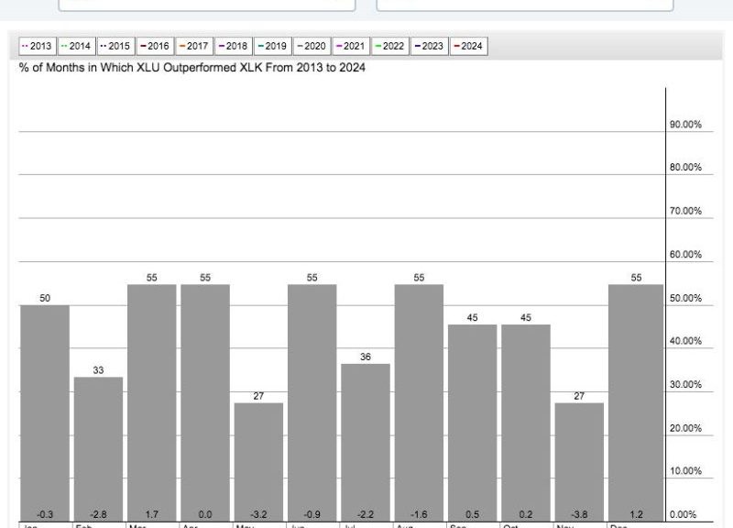Image resolution: width=733 pixels, height=528 pixels.
Task: Toggle the 2023 year series button
Action: tap(430, 47)
